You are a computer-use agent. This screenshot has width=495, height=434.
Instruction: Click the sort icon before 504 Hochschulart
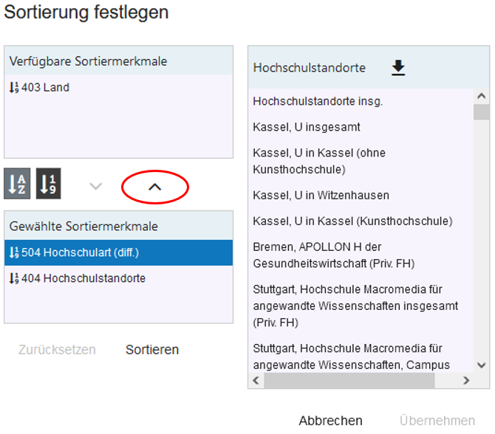pyautogui.click(x=14, y=253)
